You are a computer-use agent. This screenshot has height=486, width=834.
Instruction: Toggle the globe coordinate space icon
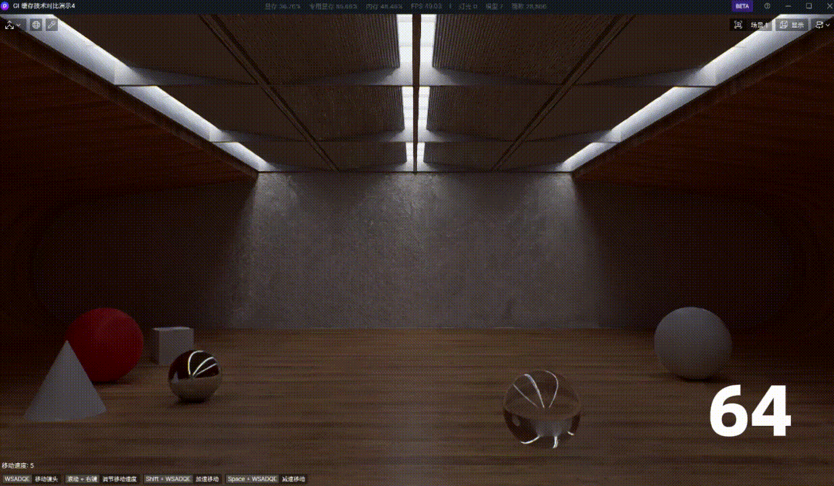(36, 25)
